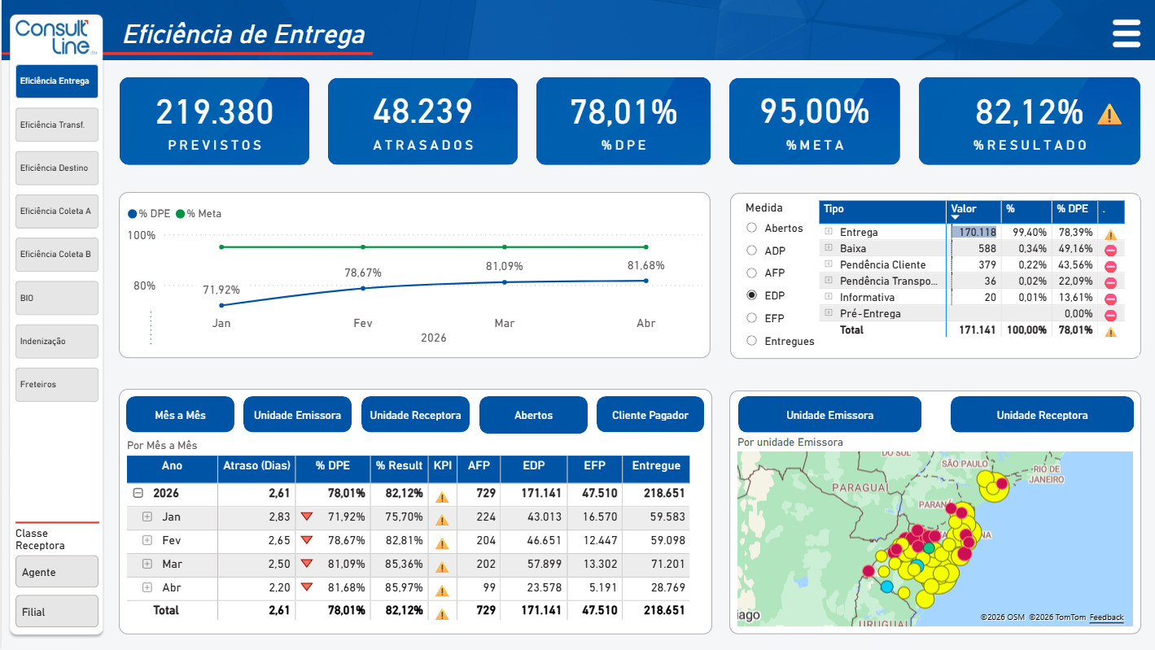Click the Valor column sort arrow
Screen dimensions: 1155x650
[x=956, y=217]
